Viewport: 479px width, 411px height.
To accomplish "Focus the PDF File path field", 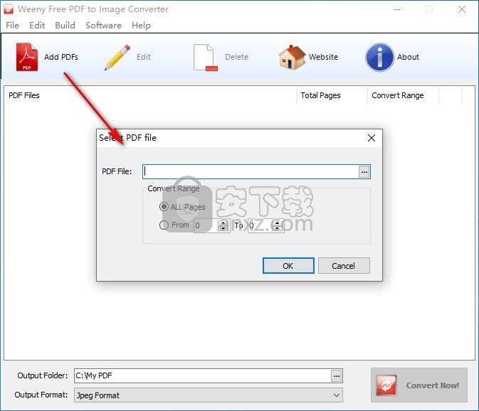I will (x=251, y=172).
